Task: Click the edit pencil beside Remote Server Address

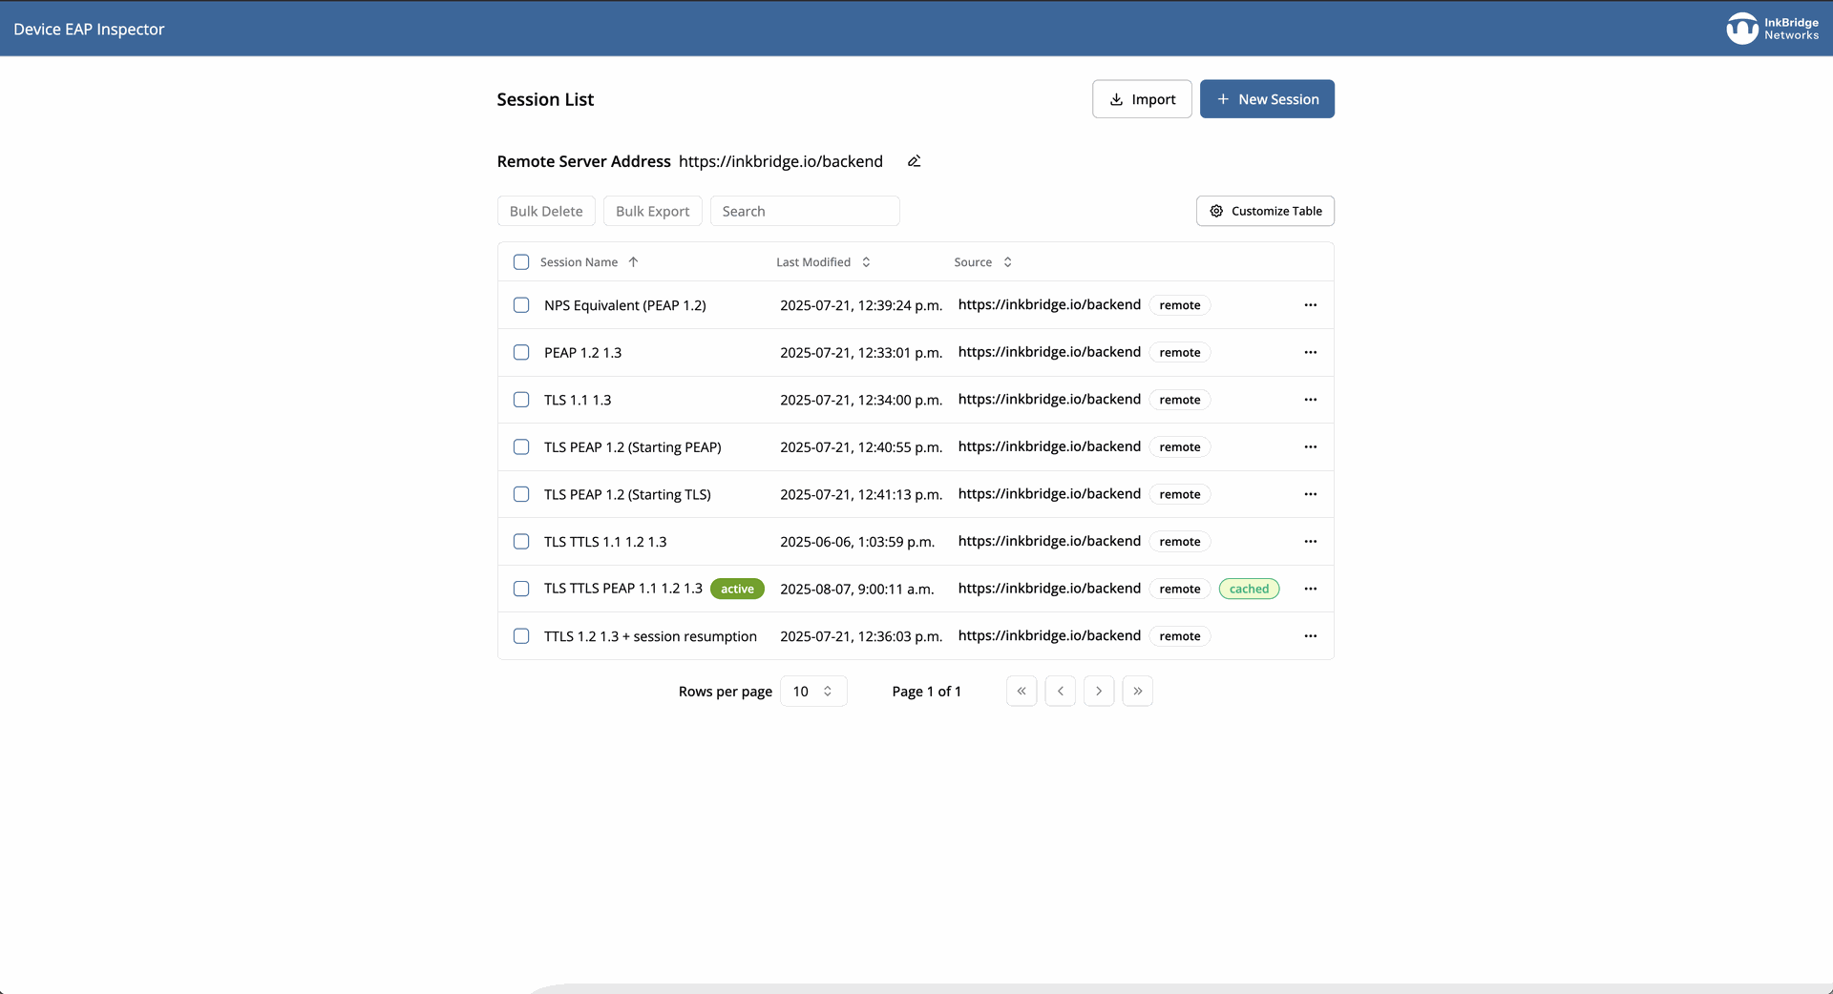Action: click(x=914, y=160)
